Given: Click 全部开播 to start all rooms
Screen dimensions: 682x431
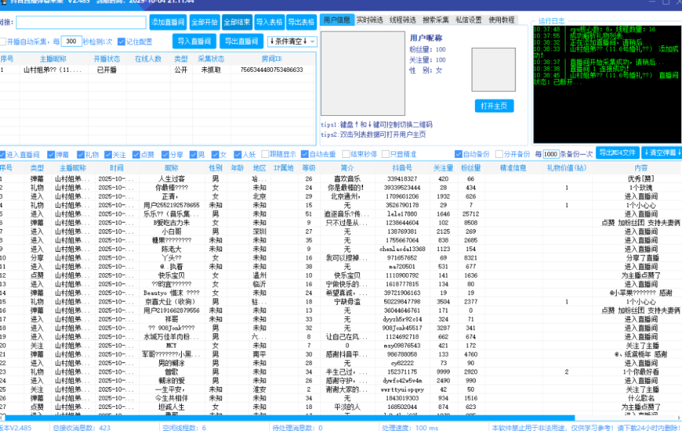Looking at the screenshot, I should click(x=204, y=21).
